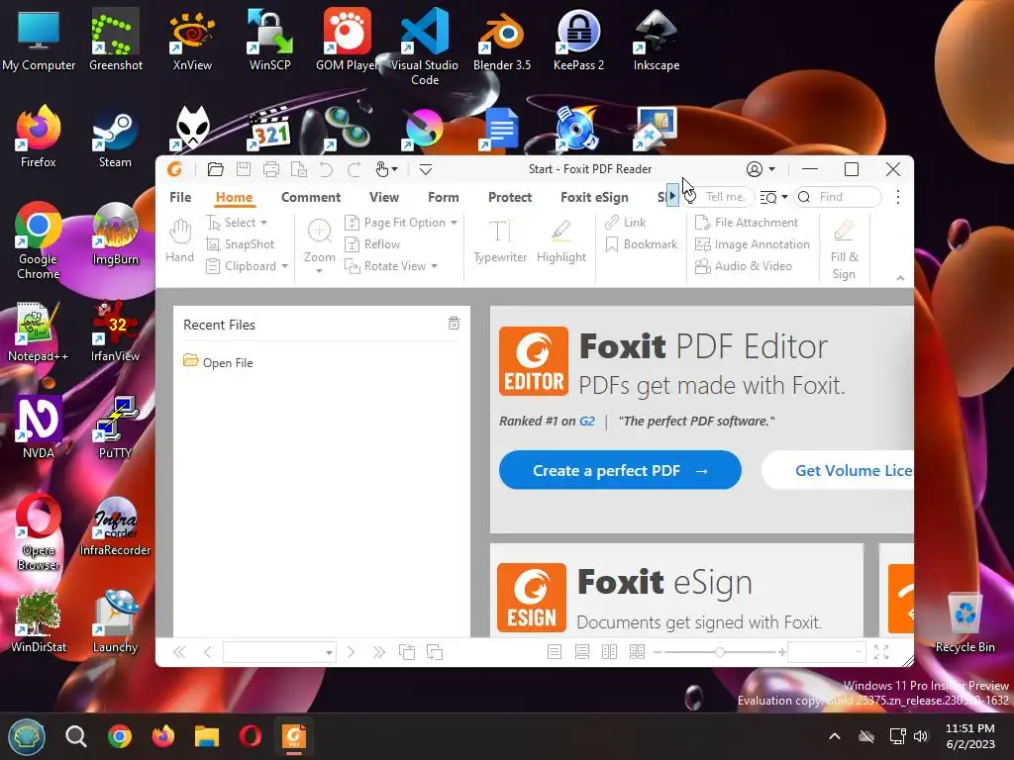Launch File Explorer from the taskbar
Screen dimensions: 1014x760
click(x=207, y=736)
